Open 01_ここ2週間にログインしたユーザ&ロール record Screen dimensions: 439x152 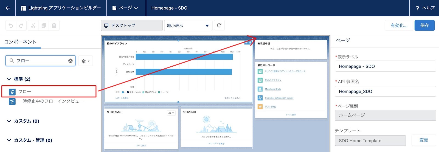coord(285,71)
